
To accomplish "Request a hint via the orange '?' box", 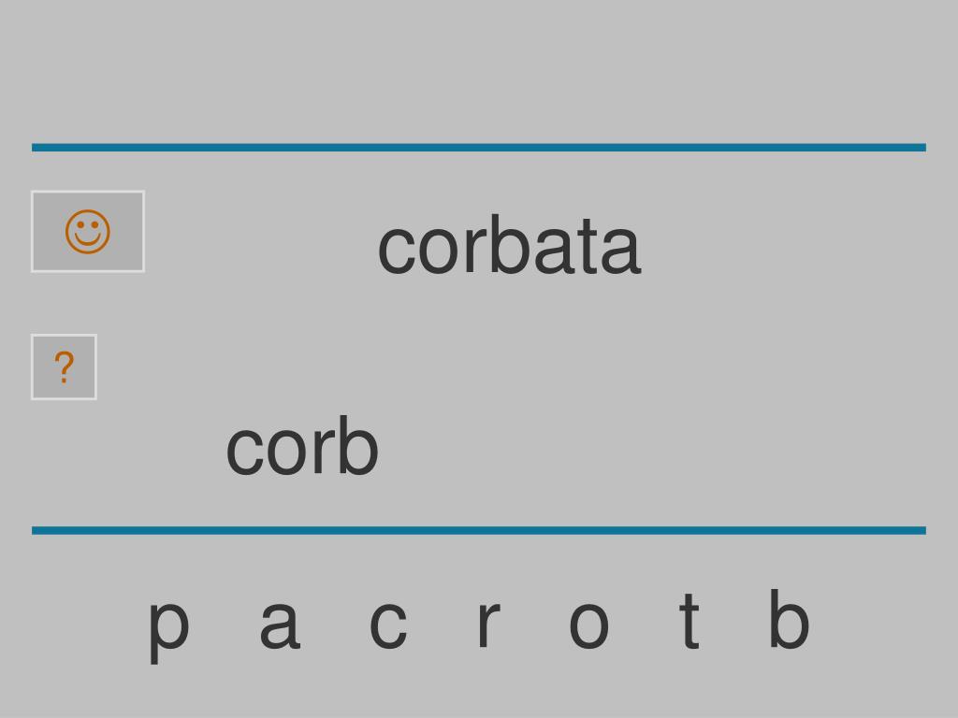I will tap(65, 366).
